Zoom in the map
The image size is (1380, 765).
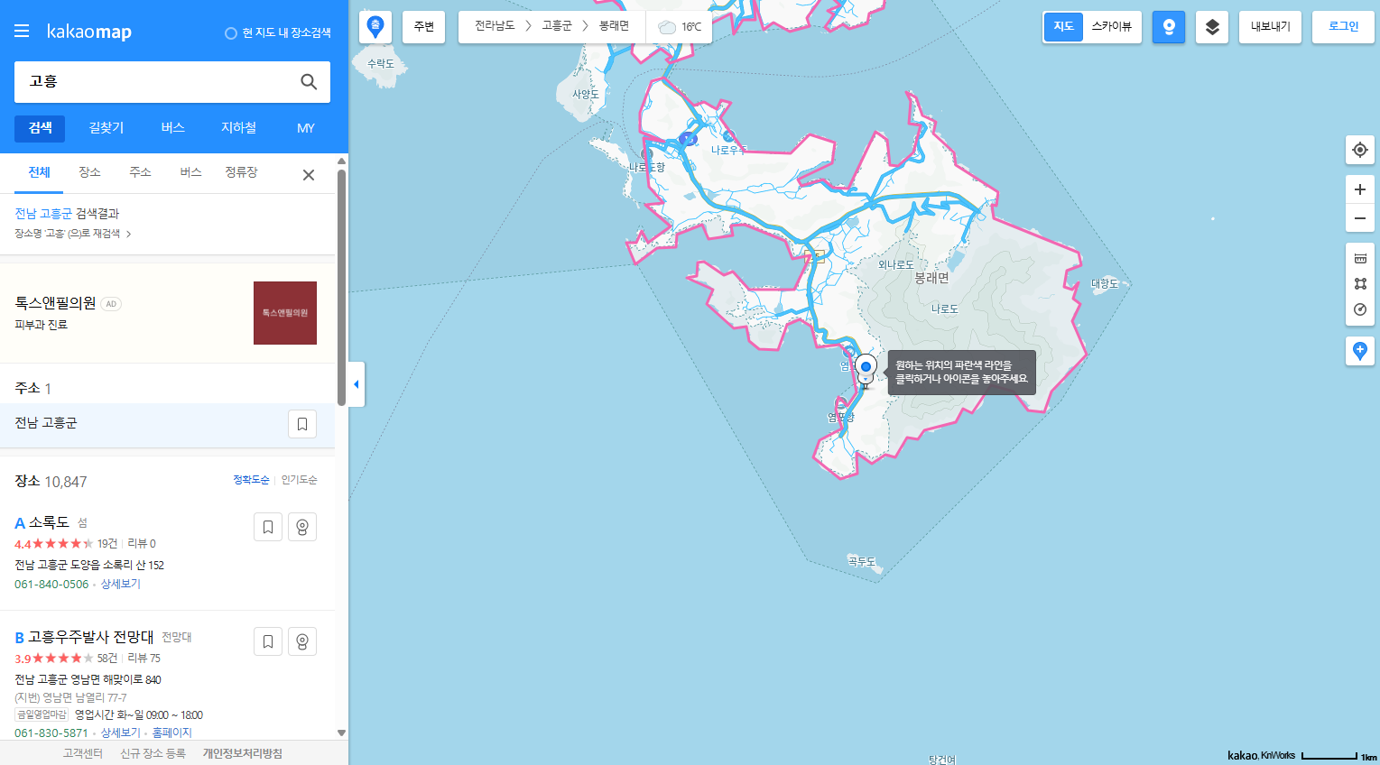[x=1360, y=189]
